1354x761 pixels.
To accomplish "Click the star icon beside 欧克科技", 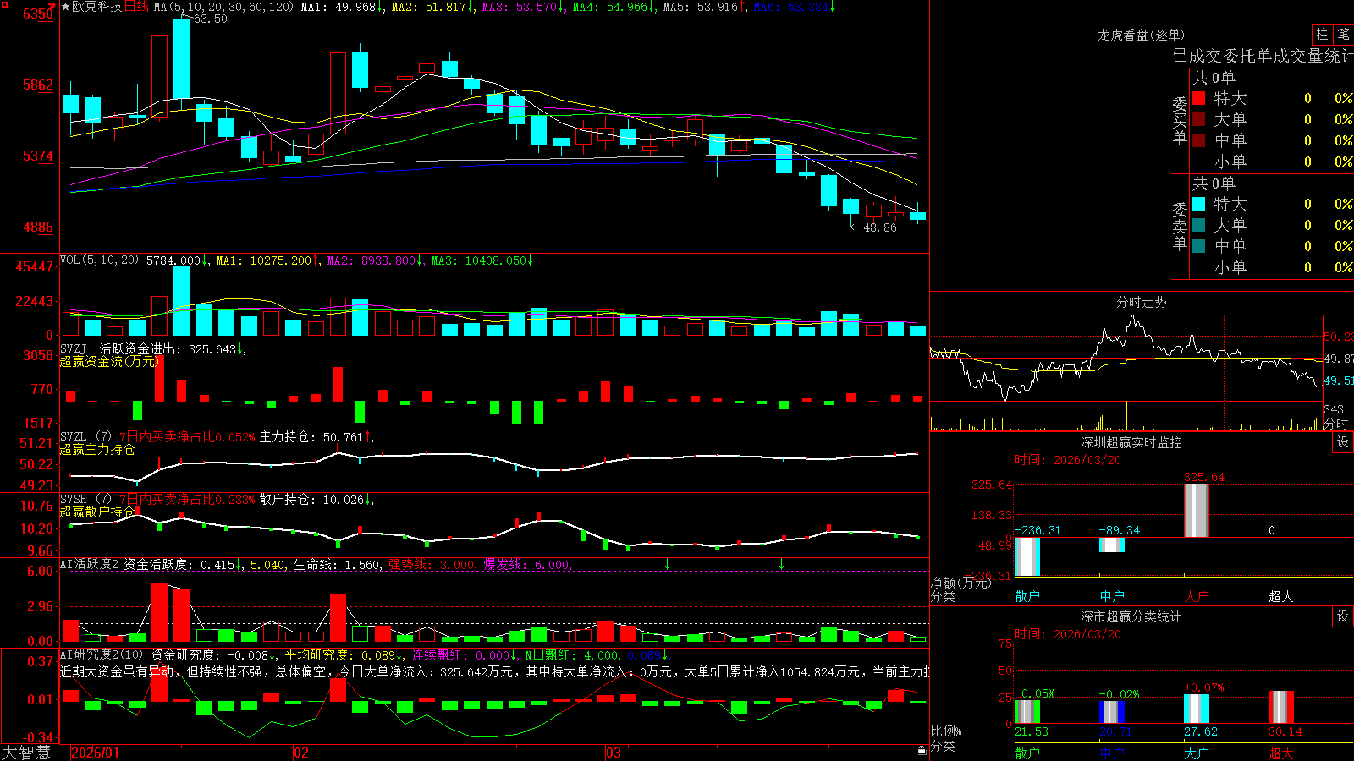I will (65, 7).
